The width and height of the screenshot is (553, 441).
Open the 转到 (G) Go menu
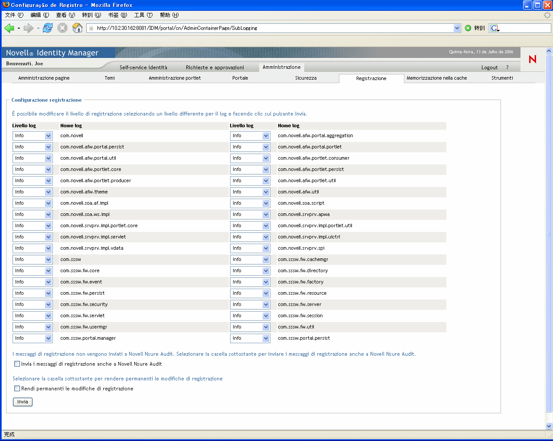pos(91,15)
